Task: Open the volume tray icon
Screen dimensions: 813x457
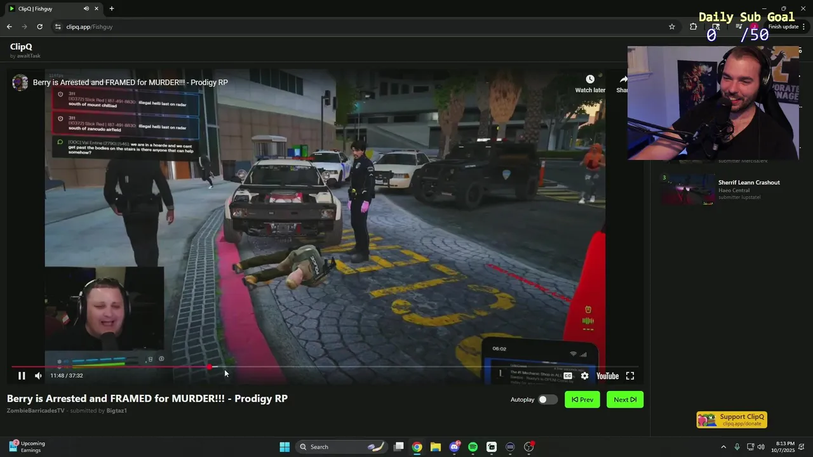Action: coord(761,447)
